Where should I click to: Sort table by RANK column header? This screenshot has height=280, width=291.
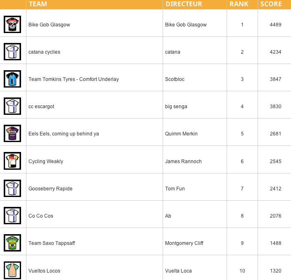[239, 4]
